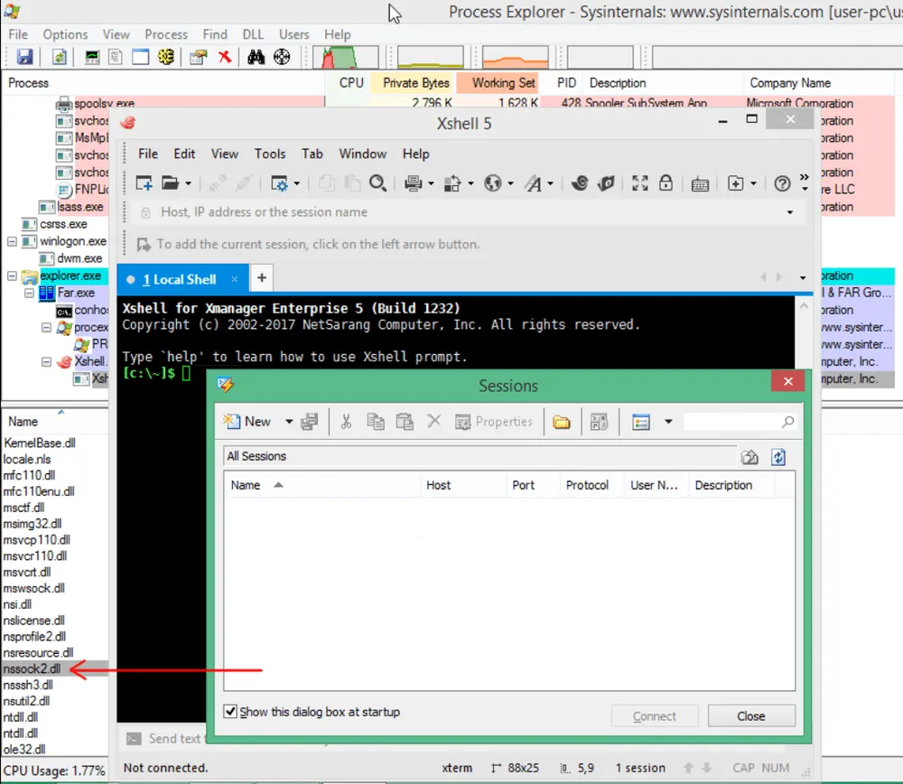
Task: Click the Close button in Sessions dialog
Action: tap(750, 715)
